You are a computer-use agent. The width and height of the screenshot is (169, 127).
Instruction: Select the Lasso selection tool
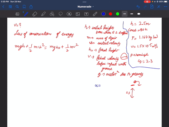tap(61, 14)
